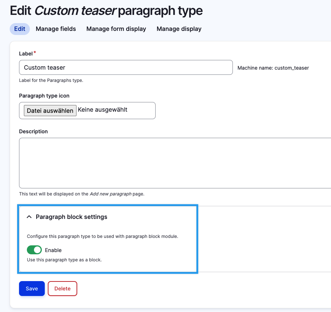
Task: Switch to the Manage fields tab
Action: tap(56, 29)
